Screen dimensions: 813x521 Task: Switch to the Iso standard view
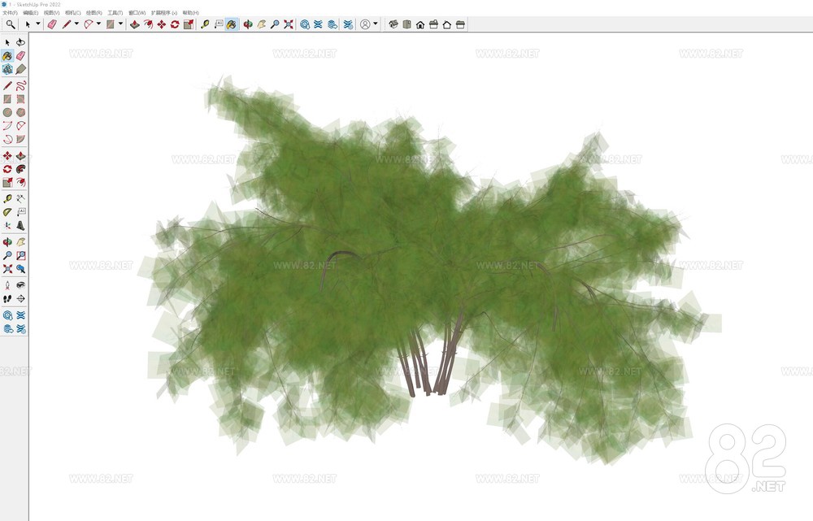click(x=393, y=25)
